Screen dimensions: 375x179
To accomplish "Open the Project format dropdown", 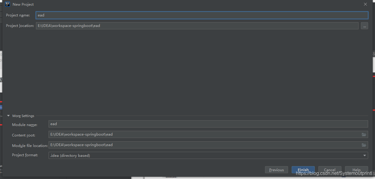I will [208, 155].
